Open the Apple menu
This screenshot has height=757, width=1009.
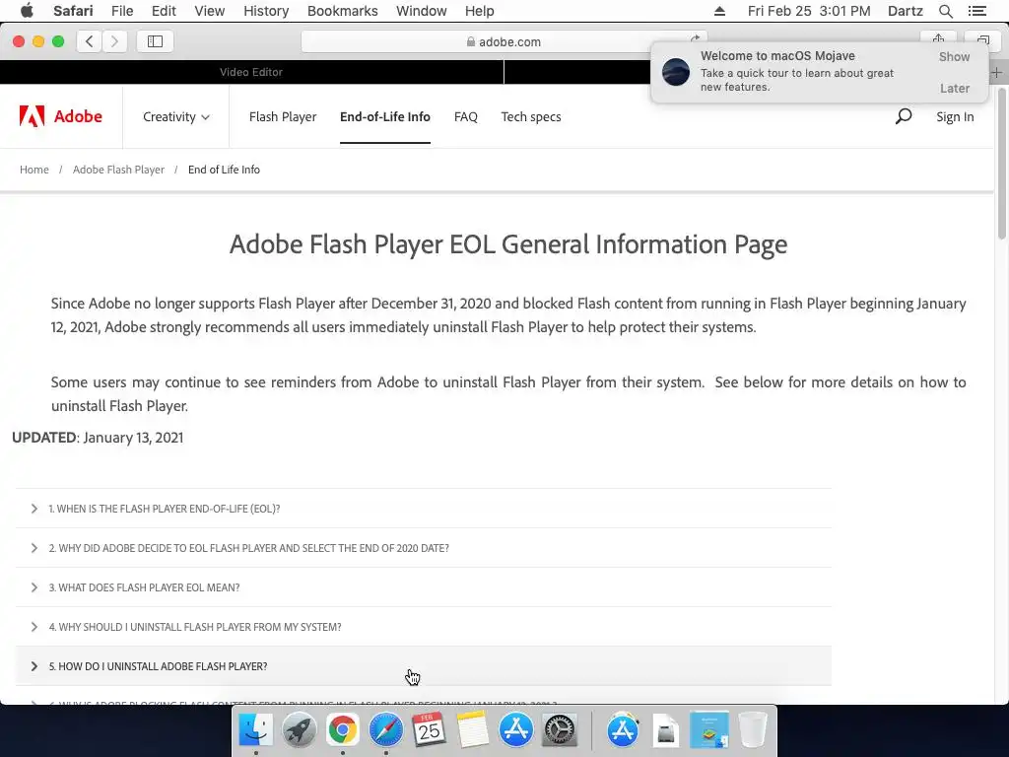click(27, 11)
